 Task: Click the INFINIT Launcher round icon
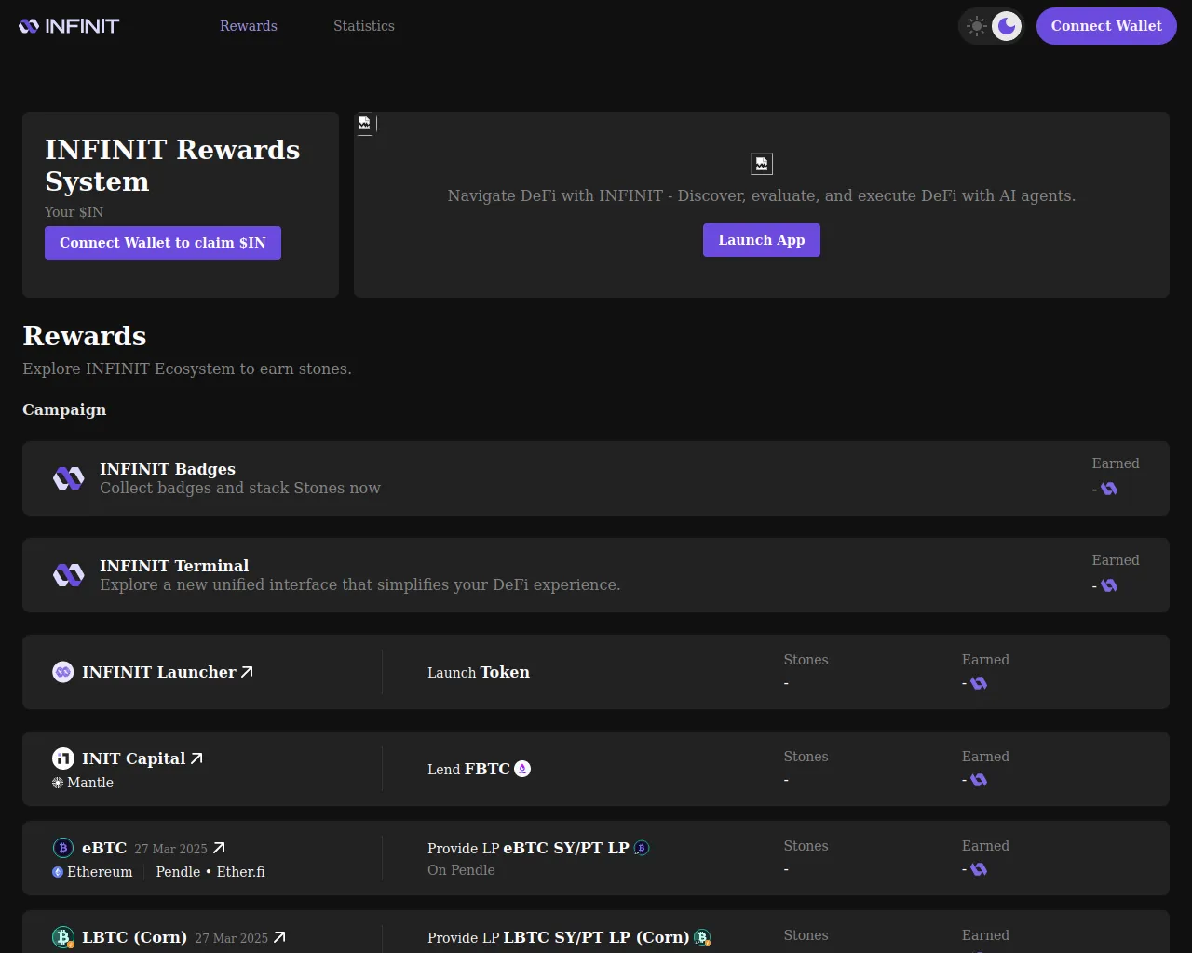(63, 672)
